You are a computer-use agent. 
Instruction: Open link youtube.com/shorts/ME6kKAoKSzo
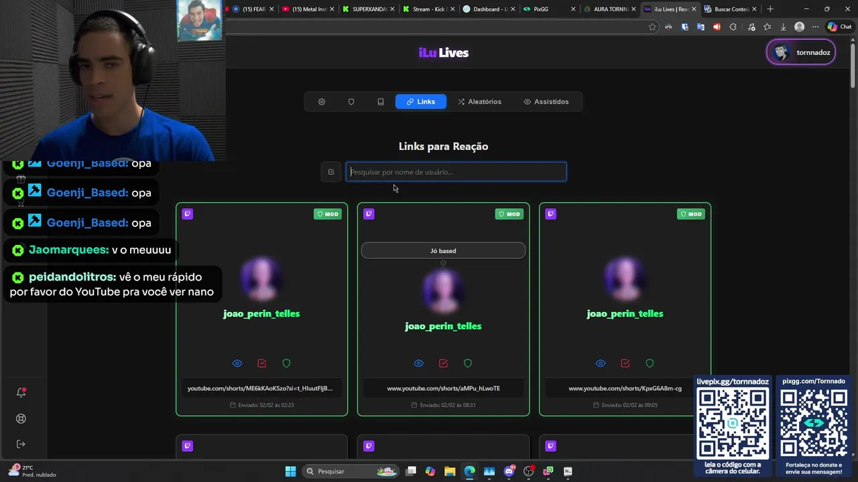pos(260,388)
